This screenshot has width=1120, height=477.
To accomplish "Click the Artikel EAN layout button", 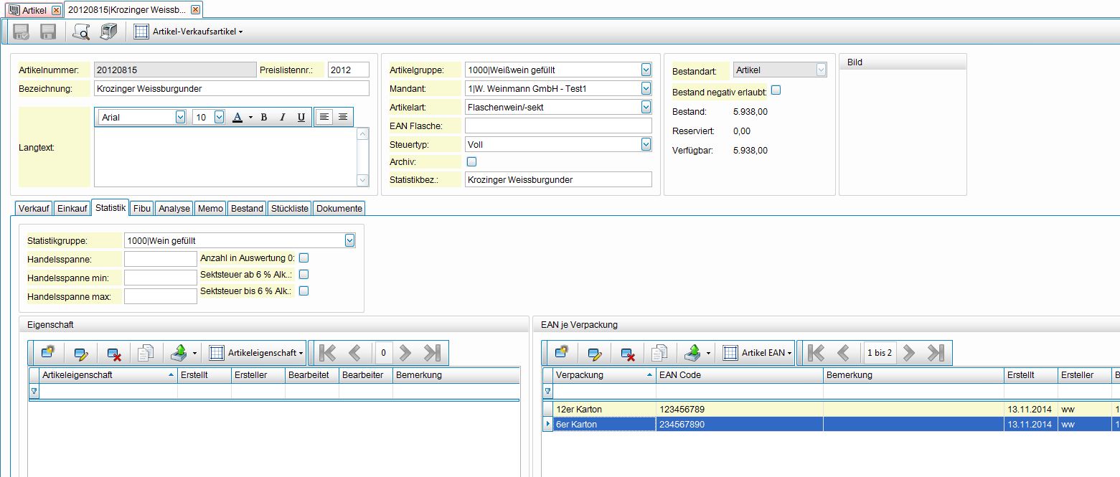I will 758,353.
